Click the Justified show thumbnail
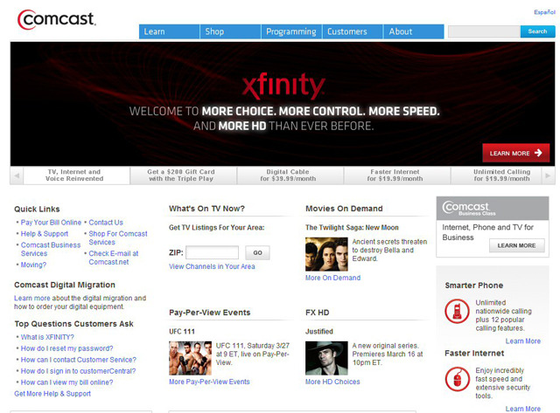This screenshot has width=560, height=413. pyautogui.click(x=326, y=358)
